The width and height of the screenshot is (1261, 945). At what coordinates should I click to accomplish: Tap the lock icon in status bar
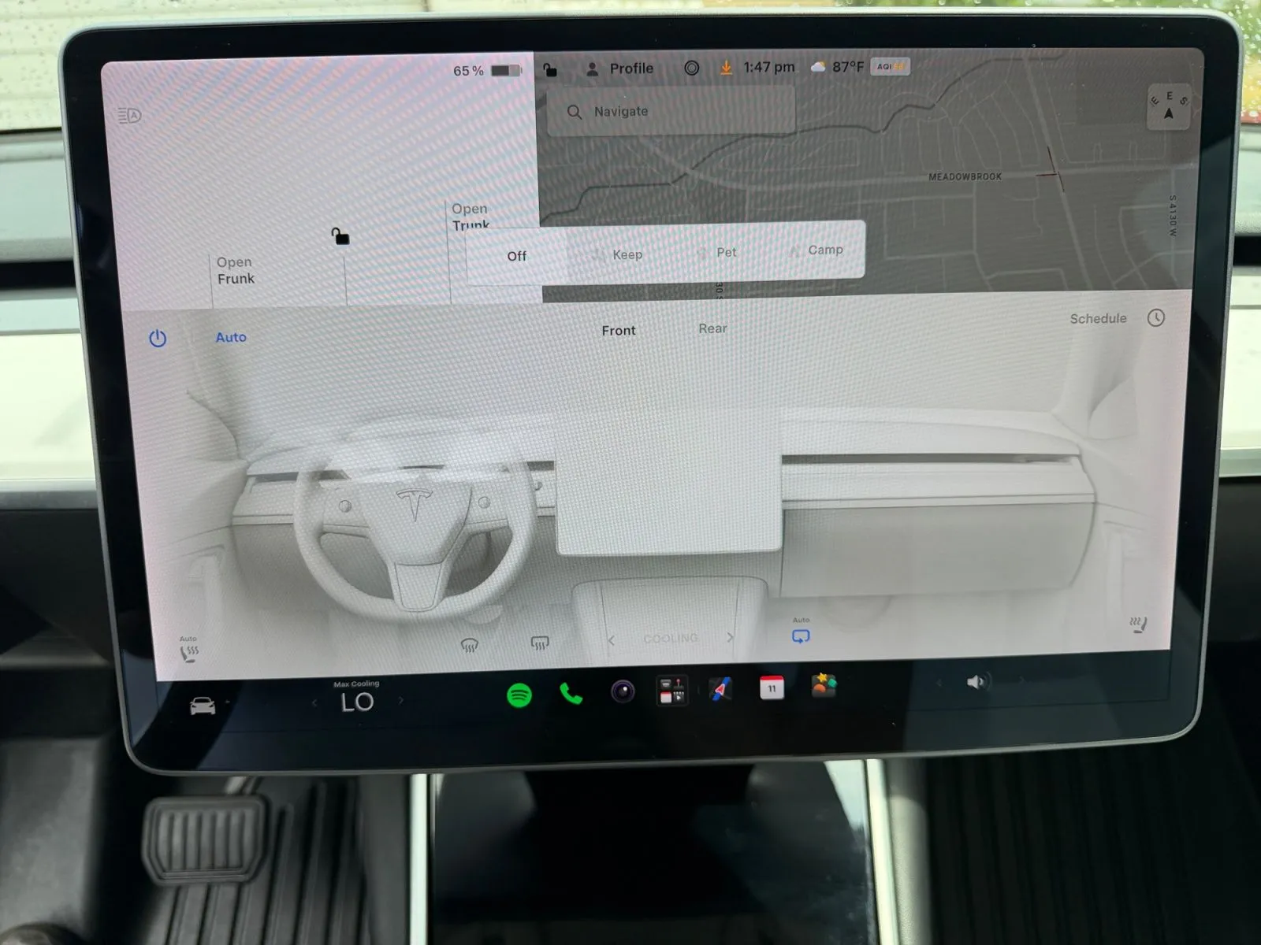click(x=550, y=70)
